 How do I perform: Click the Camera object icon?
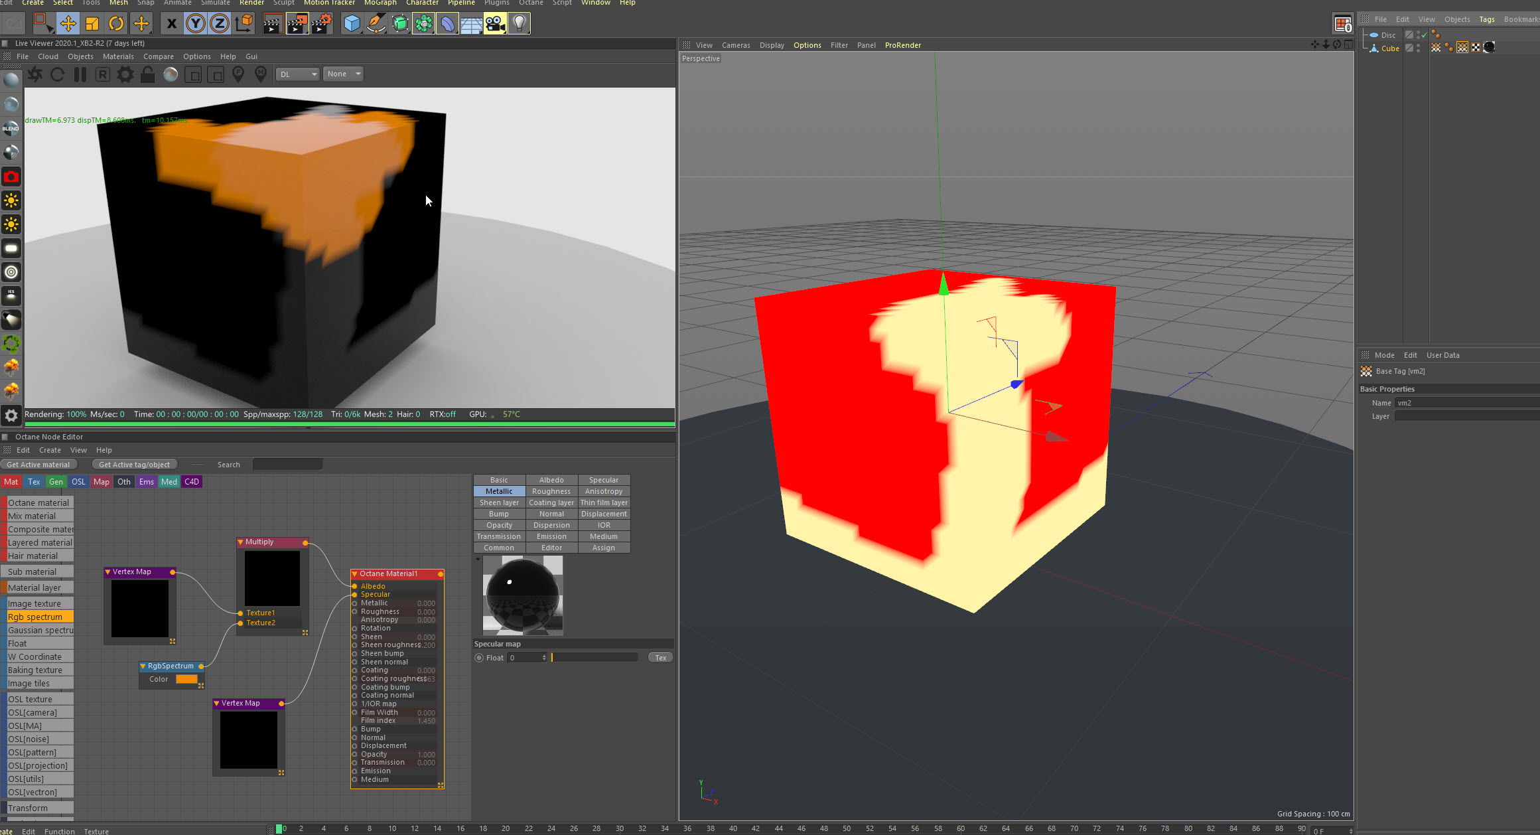pos(494,24)
